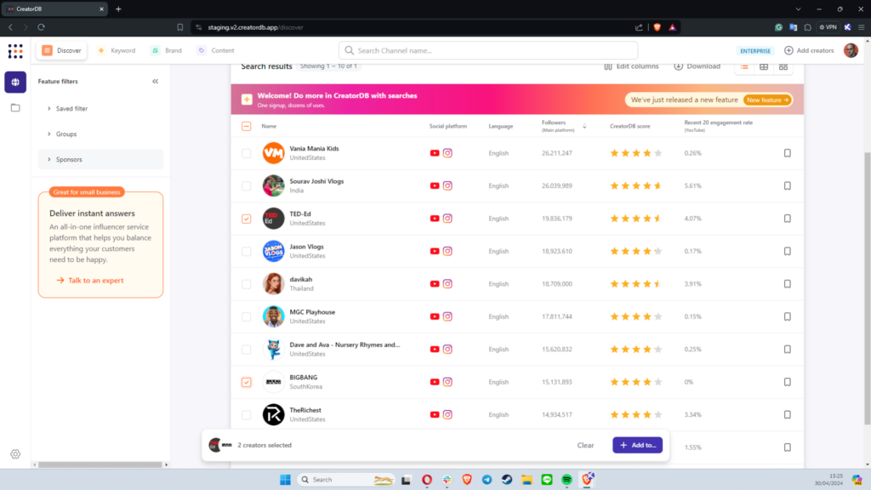The image size is (871, 490).
Task: Select the CreatorDB browser tab
Action: point(54,9)
